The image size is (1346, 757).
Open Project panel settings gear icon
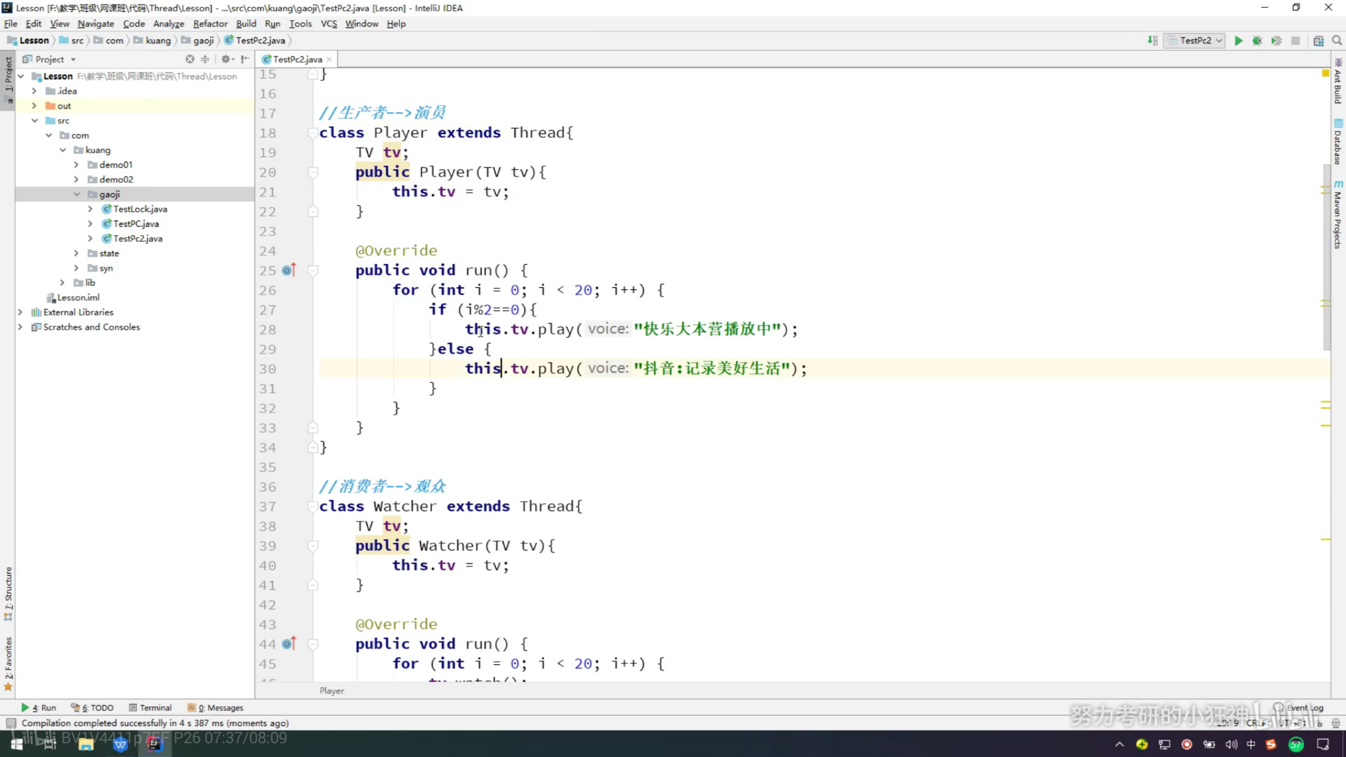click(227, 59)
